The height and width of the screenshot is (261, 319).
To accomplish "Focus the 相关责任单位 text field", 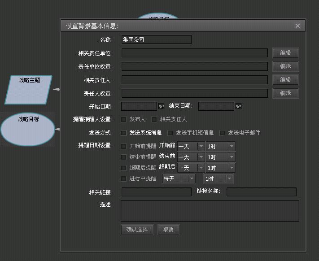I will (194, 53).
